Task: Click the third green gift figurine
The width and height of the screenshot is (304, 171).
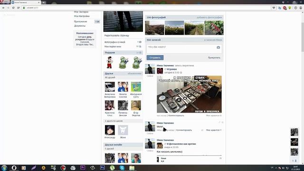Action: [x=137, y=62]
